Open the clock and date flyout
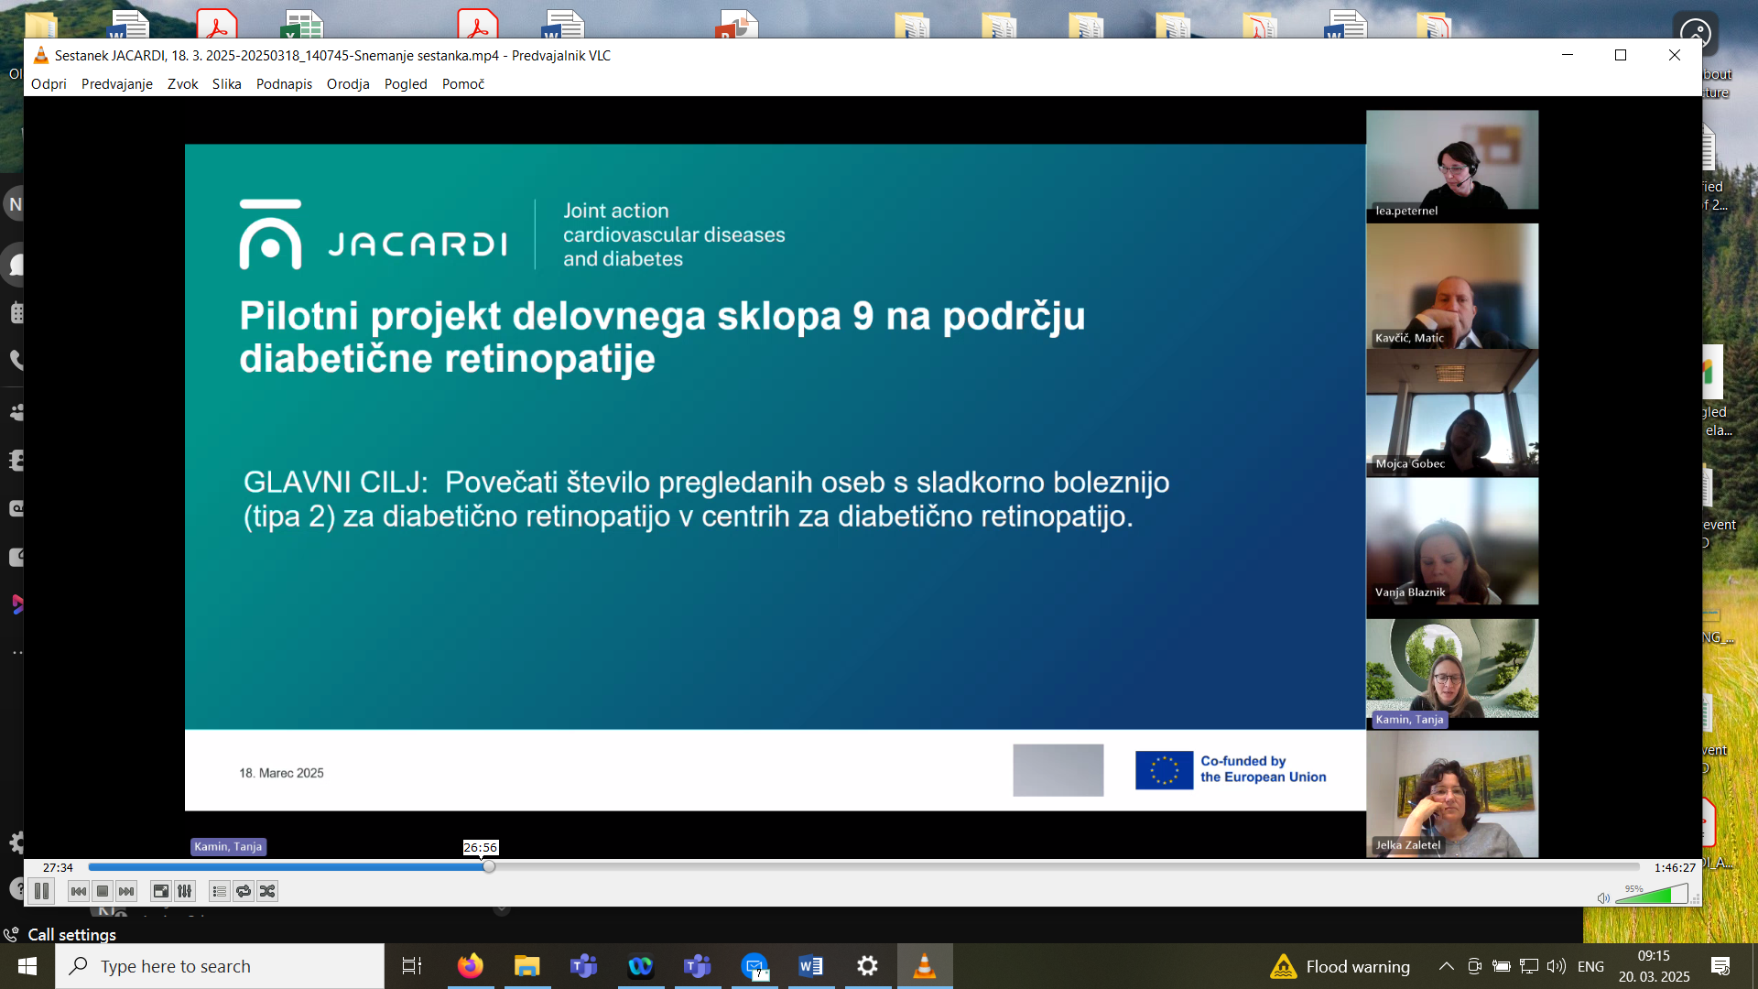This screenshot has width=1758, height=989. (1654, 966)
